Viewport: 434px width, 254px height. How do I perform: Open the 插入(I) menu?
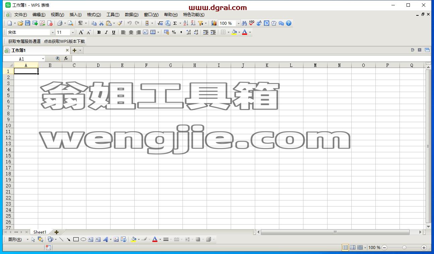tap(75, 15)
